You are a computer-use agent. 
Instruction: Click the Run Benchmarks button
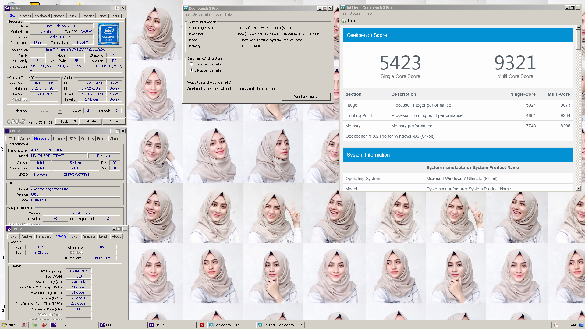pyautogui.click(x=306, y=97)
